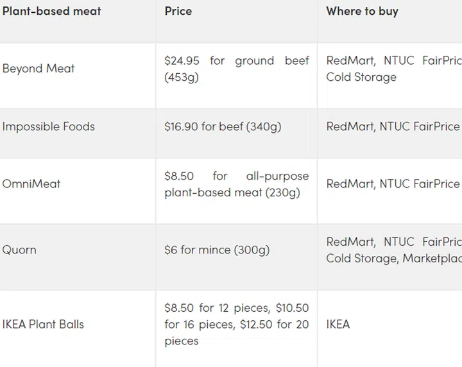Select the Beyond Meat name cell
Image resolution: width=462 pixels, height=367 pixels.
coord(38,69)
